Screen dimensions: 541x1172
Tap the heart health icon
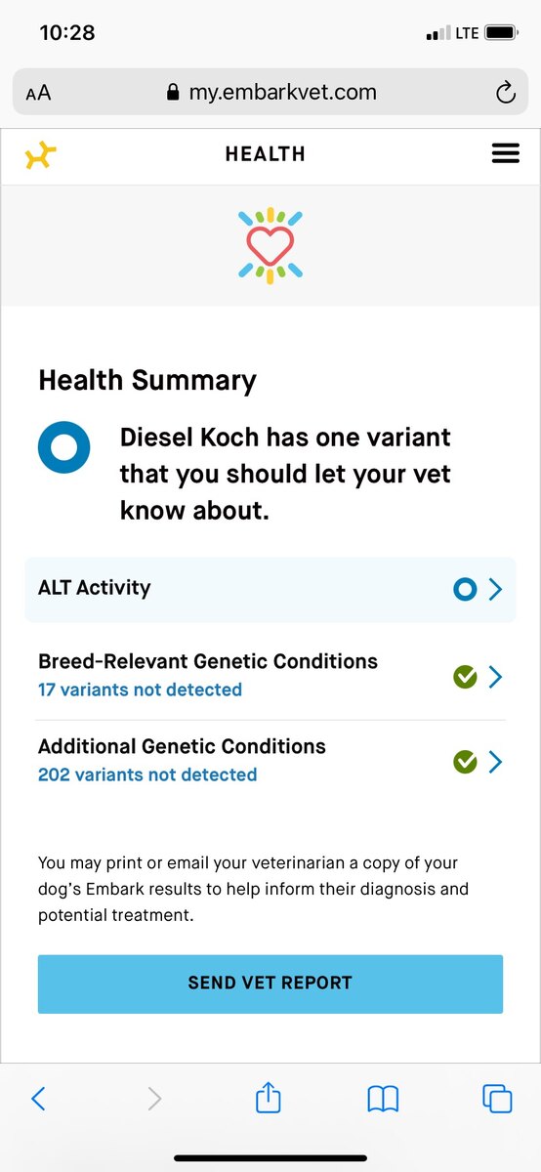pos(270,246)
